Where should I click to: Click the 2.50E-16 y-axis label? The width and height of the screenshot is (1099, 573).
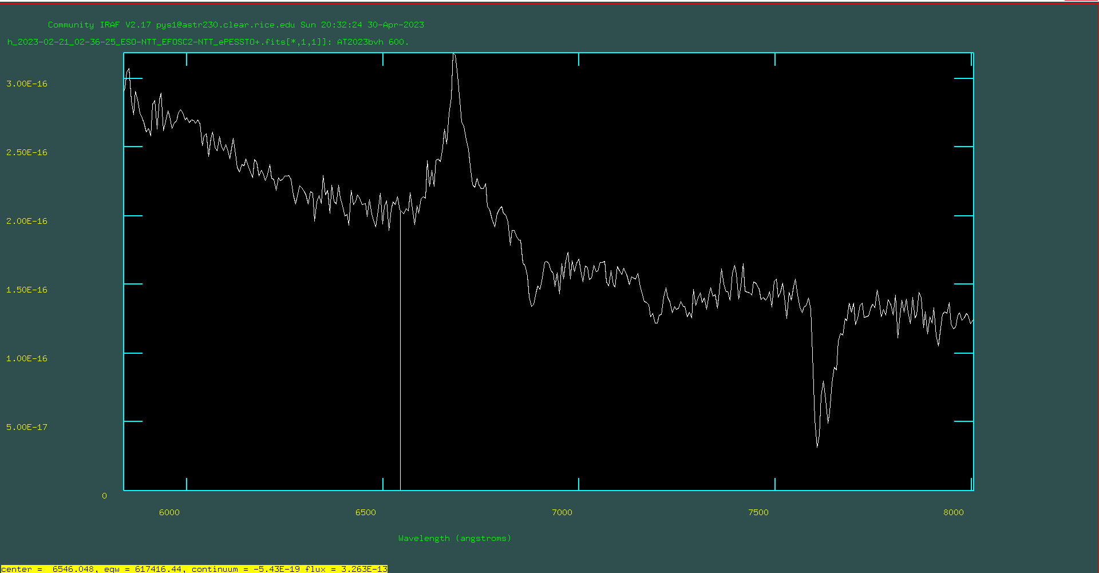pyautogui.click(x=27, y=152)
